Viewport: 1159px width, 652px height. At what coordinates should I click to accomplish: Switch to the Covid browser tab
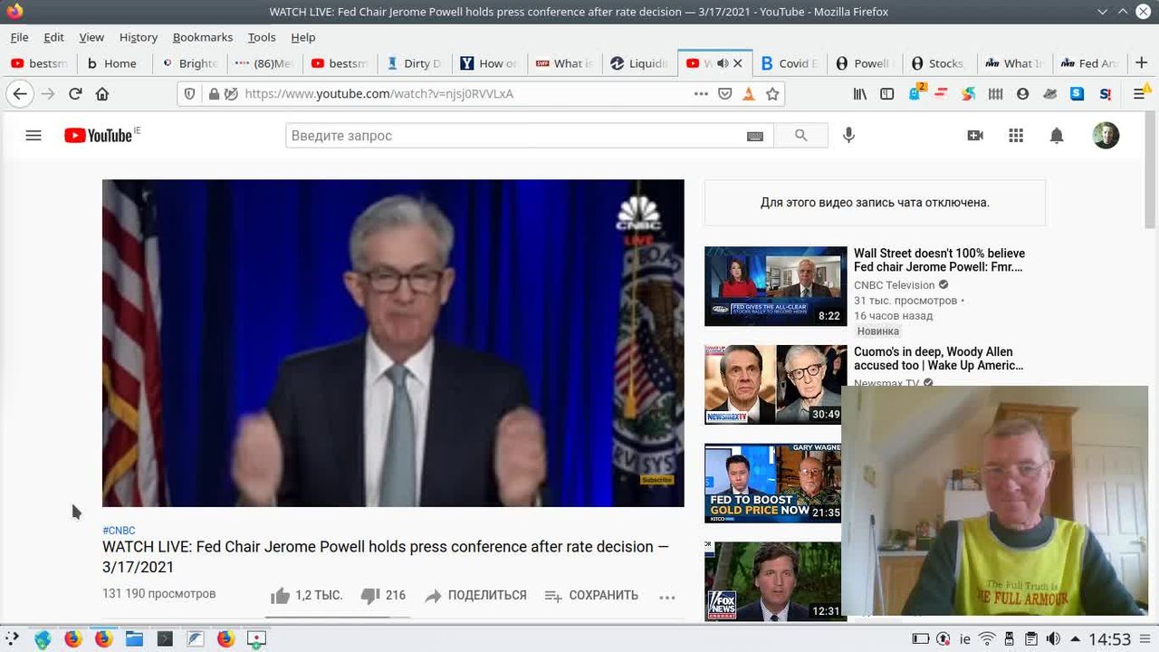tap(788, 63)
